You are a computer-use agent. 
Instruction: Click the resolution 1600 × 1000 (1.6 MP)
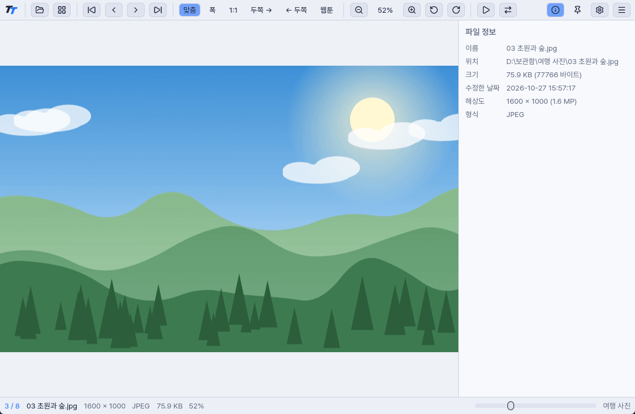[542, 102]
